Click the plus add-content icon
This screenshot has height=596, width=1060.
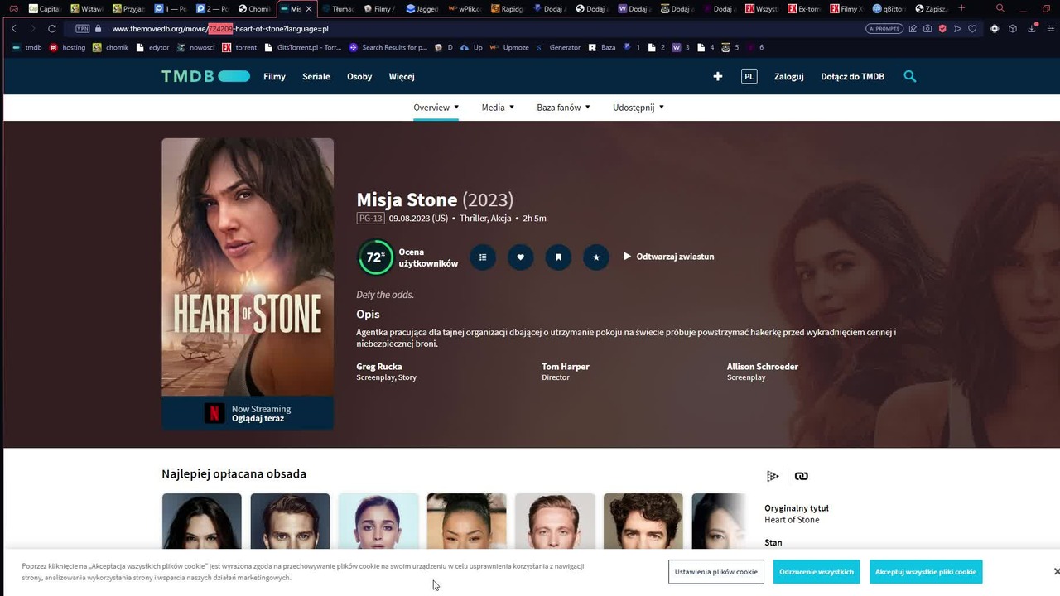[718, 76]
